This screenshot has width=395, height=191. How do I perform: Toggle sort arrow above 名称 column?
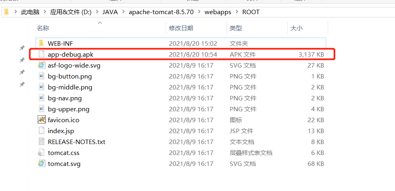pos(100,23)
